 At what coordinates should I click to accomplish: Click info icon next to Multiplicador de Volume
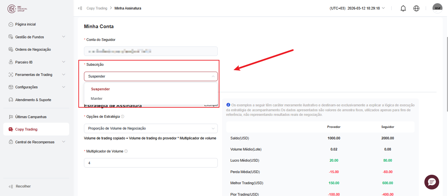[126, 151]
